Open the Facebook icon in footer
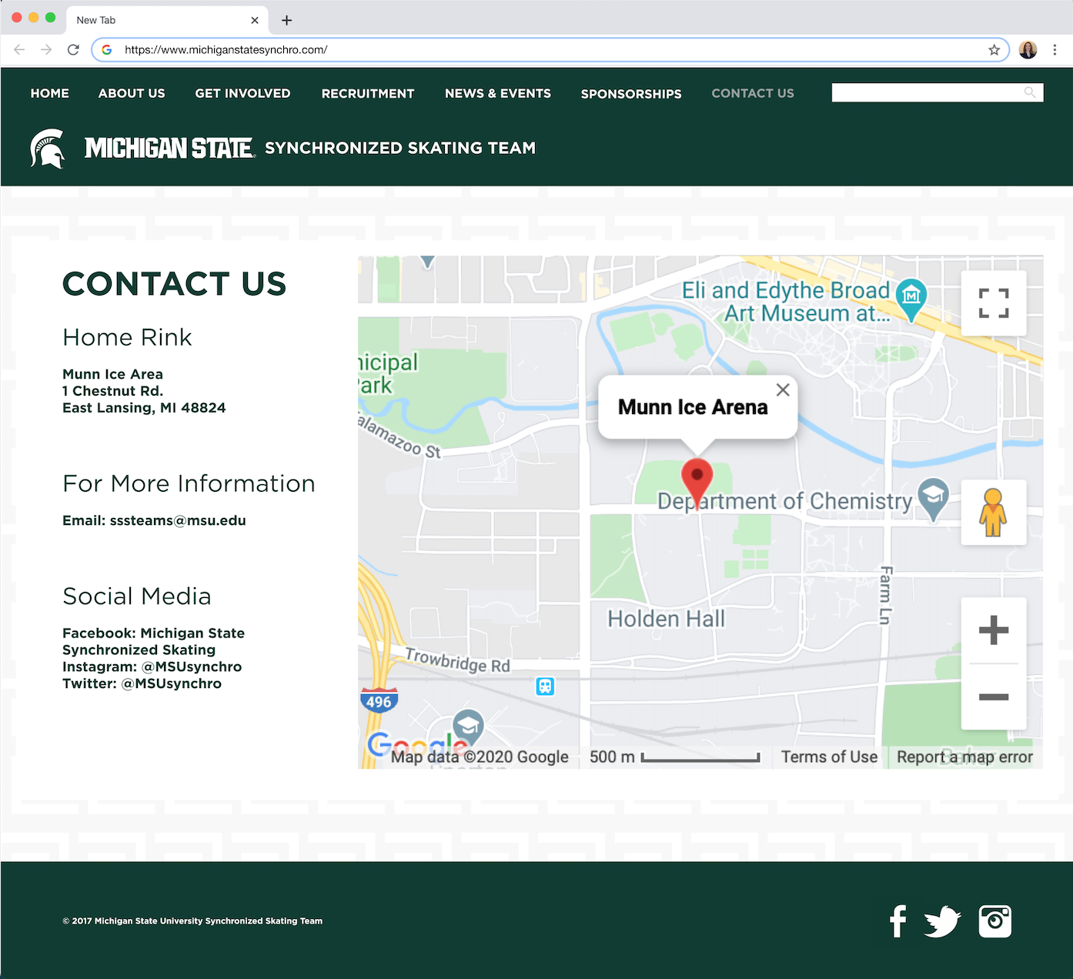This screenshot has width=1073, height=979. 898,921
